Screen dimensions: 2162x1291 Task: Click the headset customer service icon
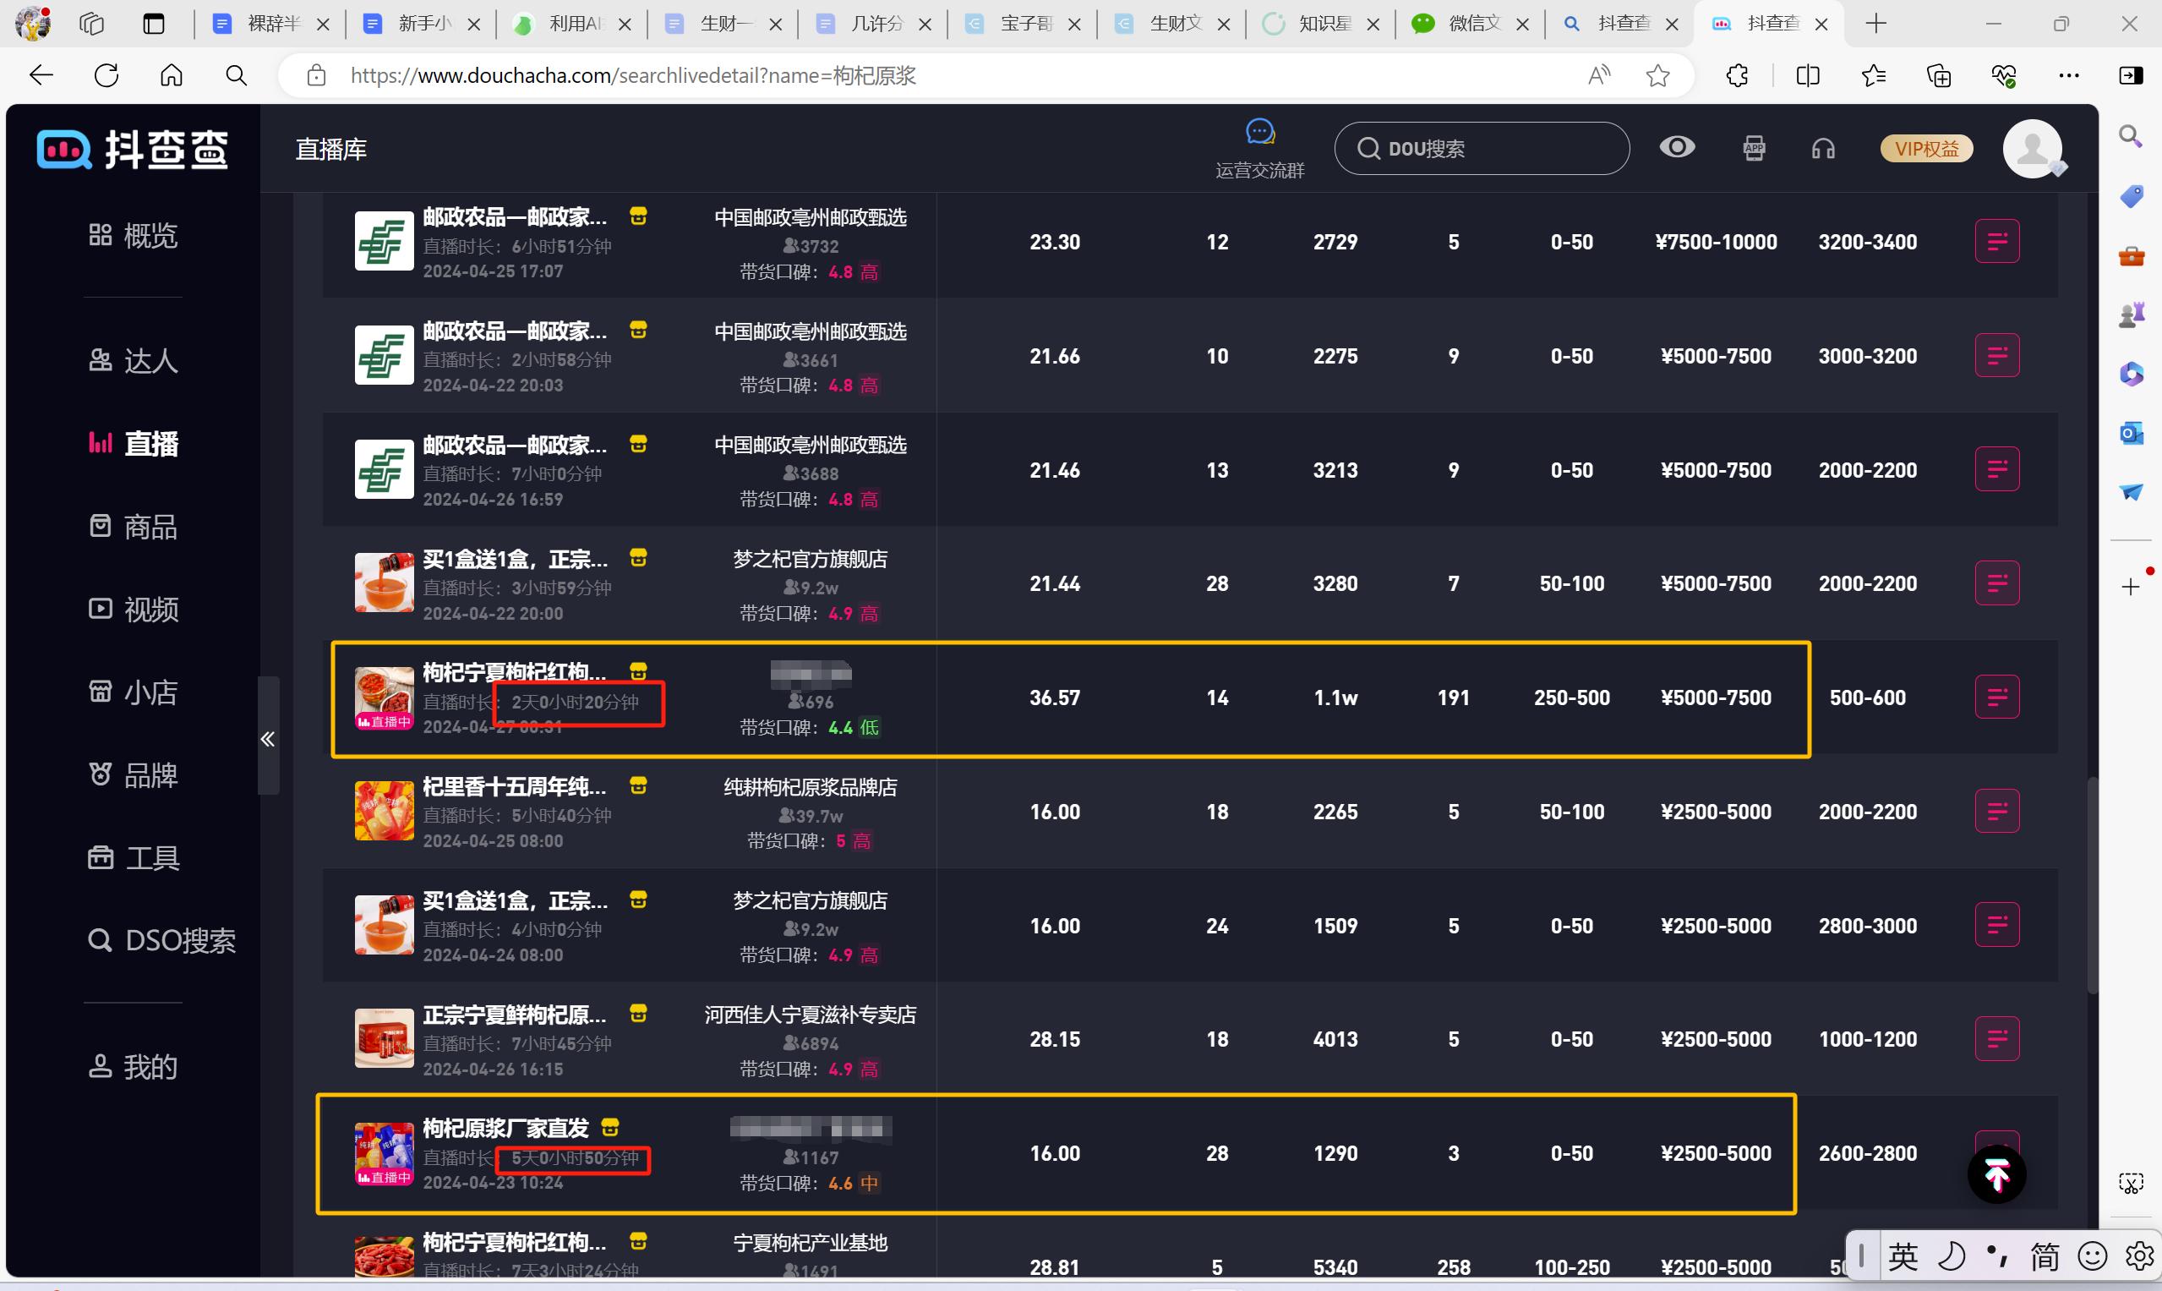click(1823, 149)
